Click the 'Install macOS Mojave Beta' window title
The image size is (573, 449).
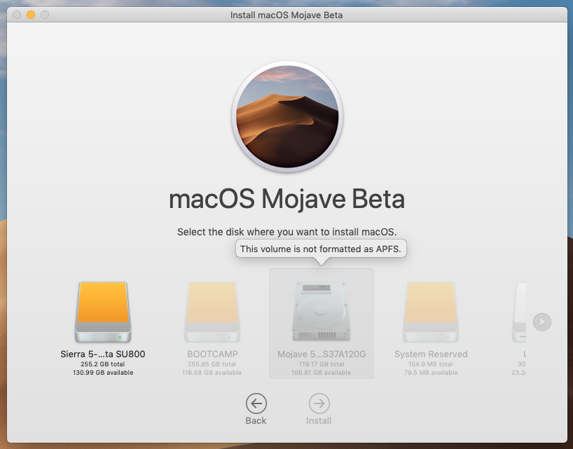(286, 15)
